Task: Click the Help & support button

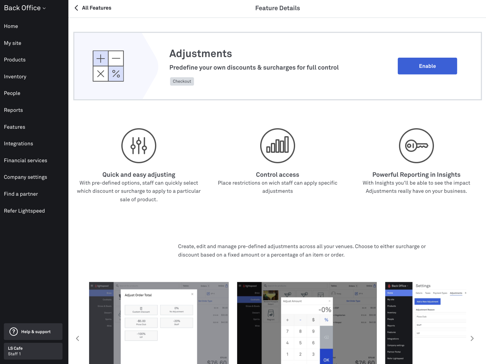Action: click(33, 332)
